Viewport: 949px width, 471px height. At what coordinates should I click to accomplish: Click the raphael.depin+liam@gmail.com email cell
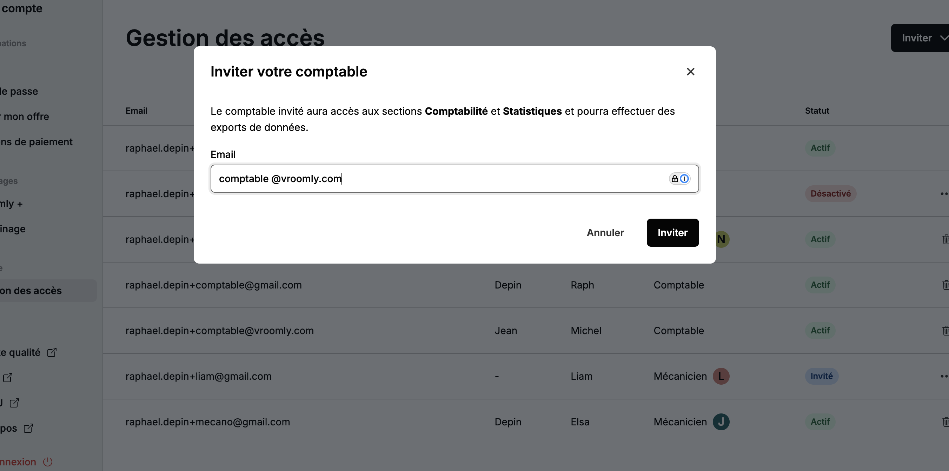click(198, 376)
